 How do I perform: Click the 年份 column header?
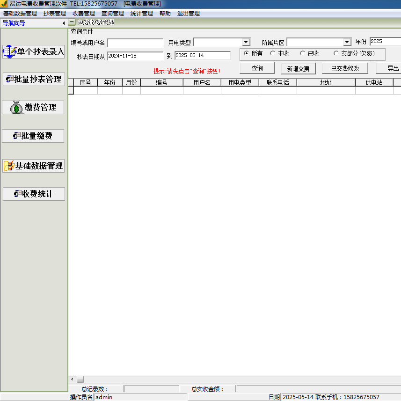click(x=109, y=82)
